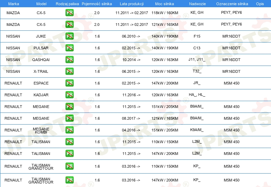Click the K9A/M_ body code
Viewport: 271px width, 187px height.
(x=197, y=130)
